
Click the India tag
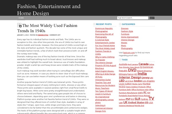[142, 74]
